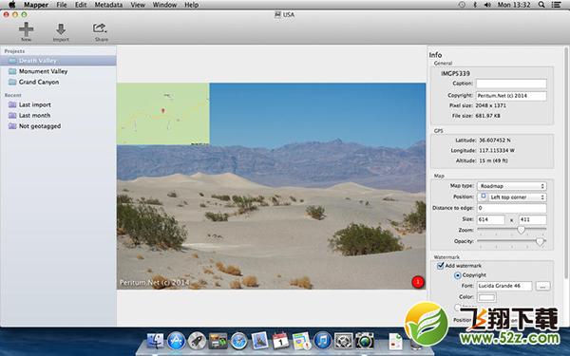
Task: Open the camera globe Mapper icon in the Dock
Action: tap(364, 341)
